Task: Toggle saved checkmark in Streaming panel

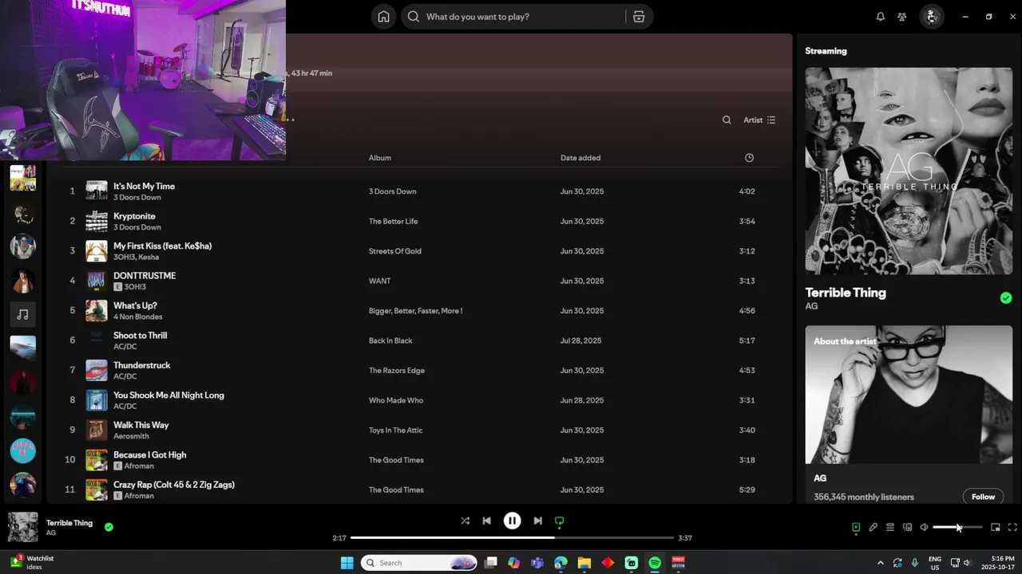Action: (x=1006, y=298)
